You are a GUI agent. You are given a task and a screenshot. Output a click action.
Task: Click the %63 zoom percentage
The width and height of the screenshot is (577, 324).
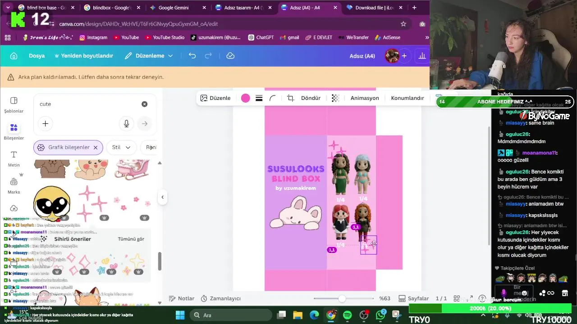pyautogui.click(x=385, y=298)
